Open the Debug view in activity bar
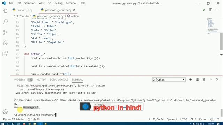Screen dimensions: 223x125 tap(5, 43)
